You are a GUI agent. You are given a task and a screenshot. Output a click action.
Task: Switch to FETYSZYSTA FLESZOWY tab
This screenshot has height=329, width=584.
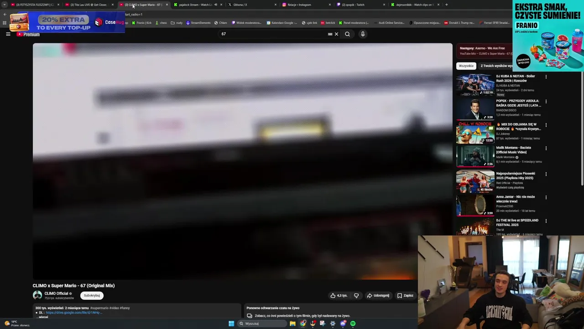(35, 5)
